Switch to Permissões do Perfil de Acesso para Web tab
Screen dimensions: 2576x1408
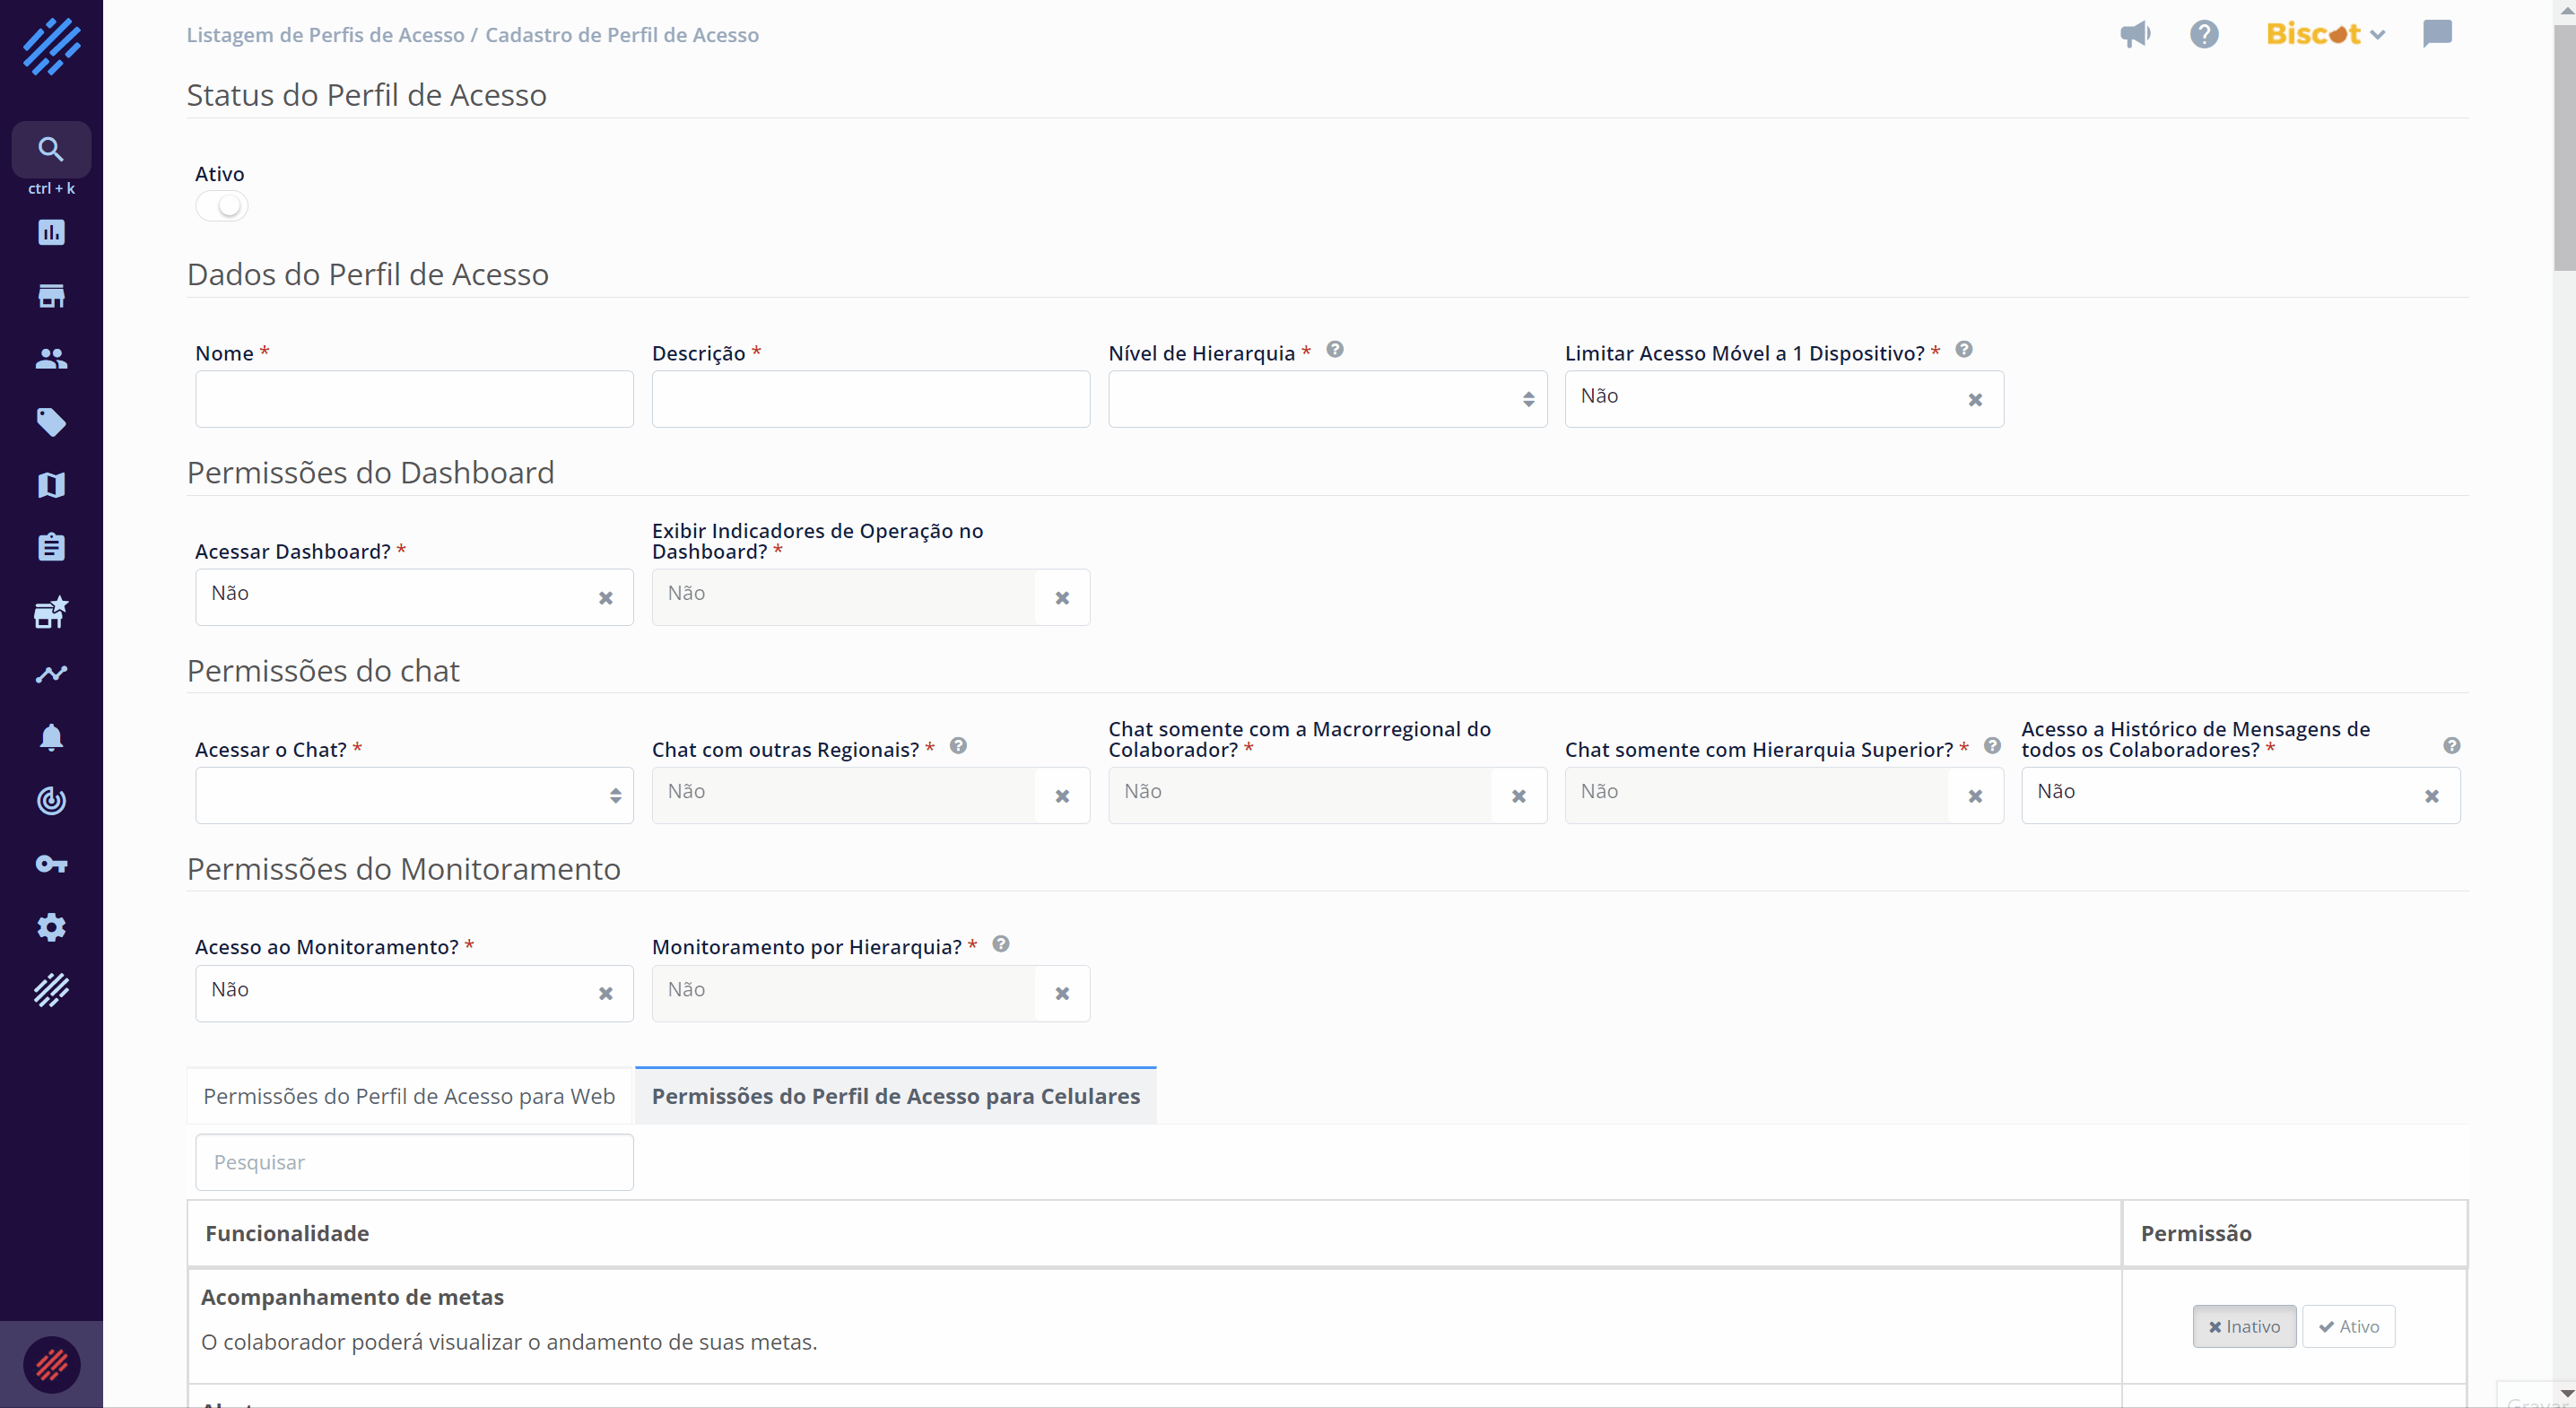pos(409,1096)
